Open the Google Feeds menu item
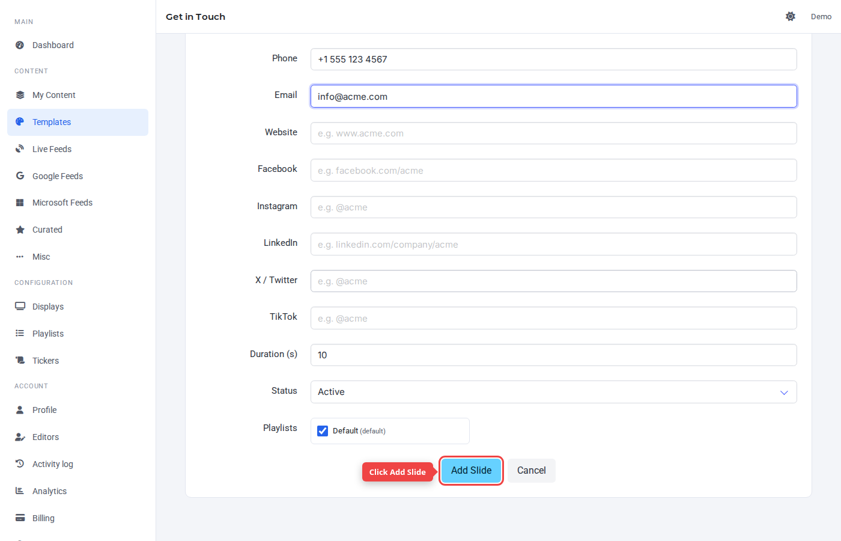 click(x=77, y=176)
